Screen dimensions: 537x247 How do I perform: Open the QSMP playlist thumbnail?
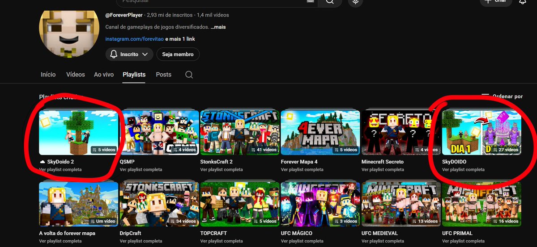159,133
